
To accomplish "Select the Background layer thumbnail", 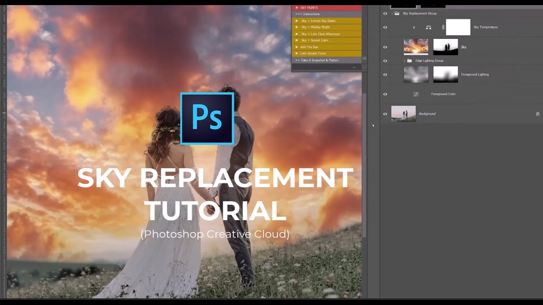I will point(403,114).
